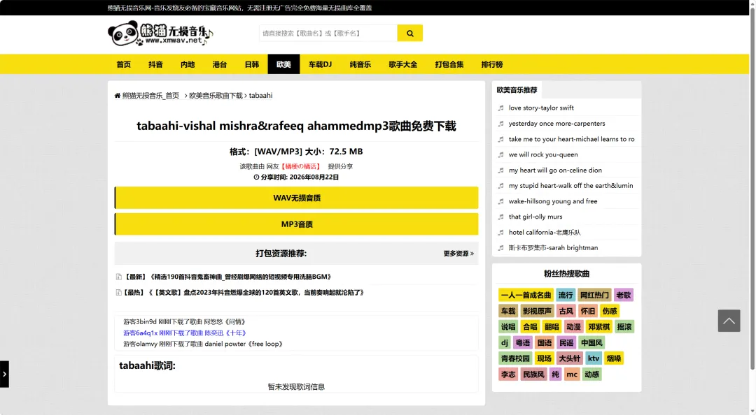
Task: Select the 中国风 tag
Action: pos(591,343)
